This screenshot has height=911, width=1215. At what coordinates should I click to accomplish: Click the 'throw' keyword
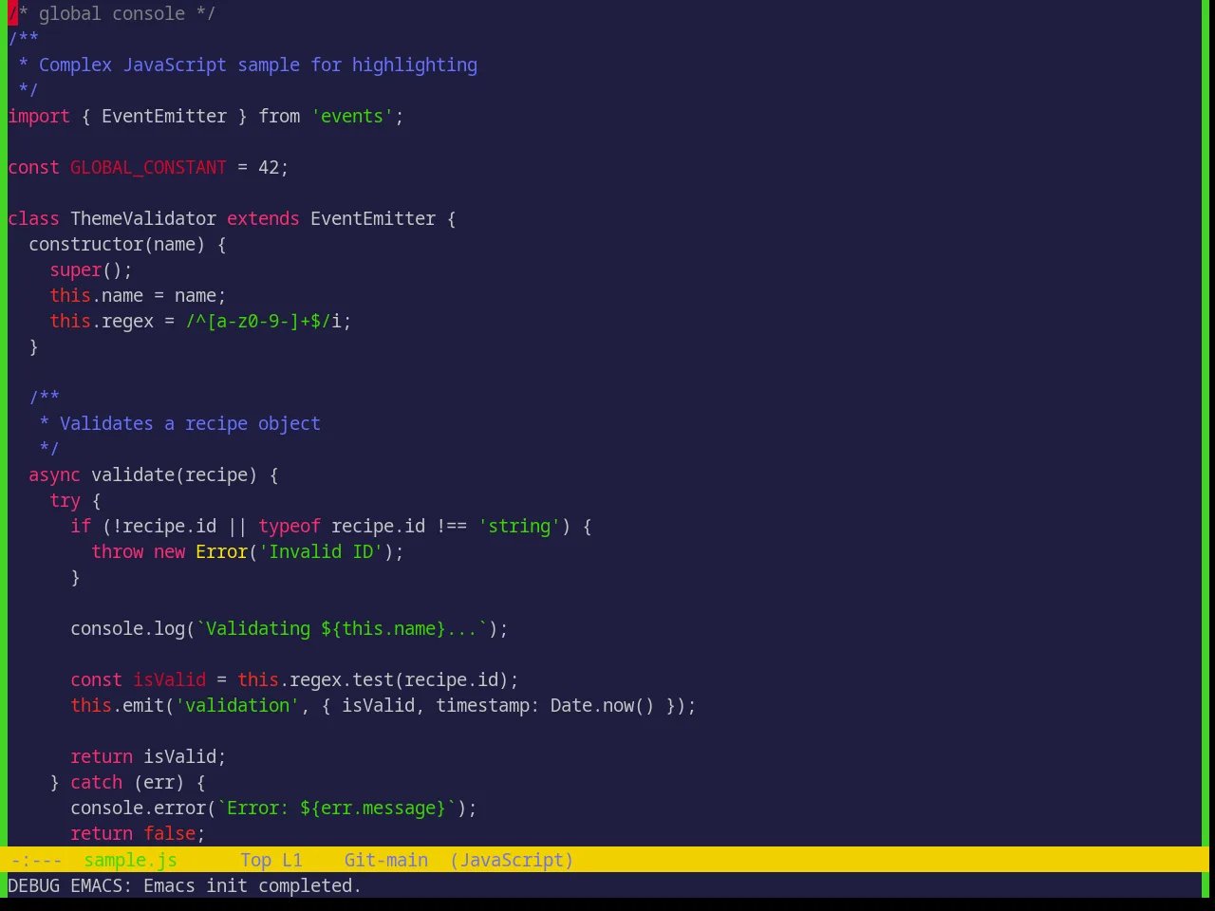[117, 551]
